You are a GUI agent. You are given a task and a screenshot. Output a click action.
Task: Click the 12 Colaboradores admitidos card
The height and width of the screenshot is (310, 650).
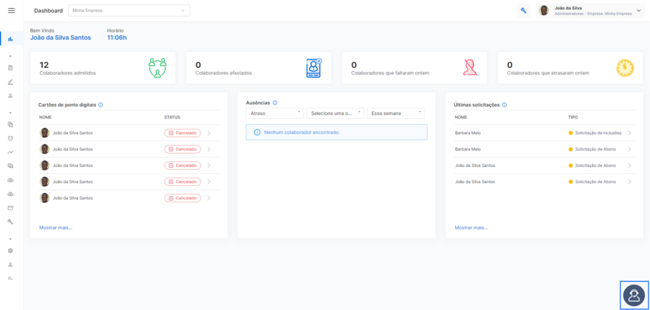(103, 68)
